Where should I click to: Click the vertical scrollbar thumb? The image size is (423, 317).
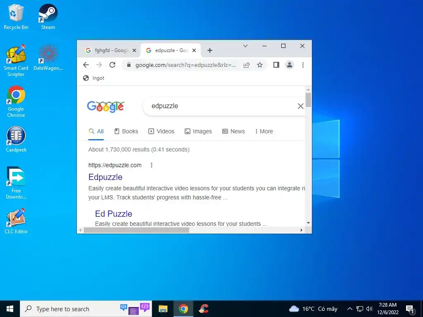coord(308,100)
